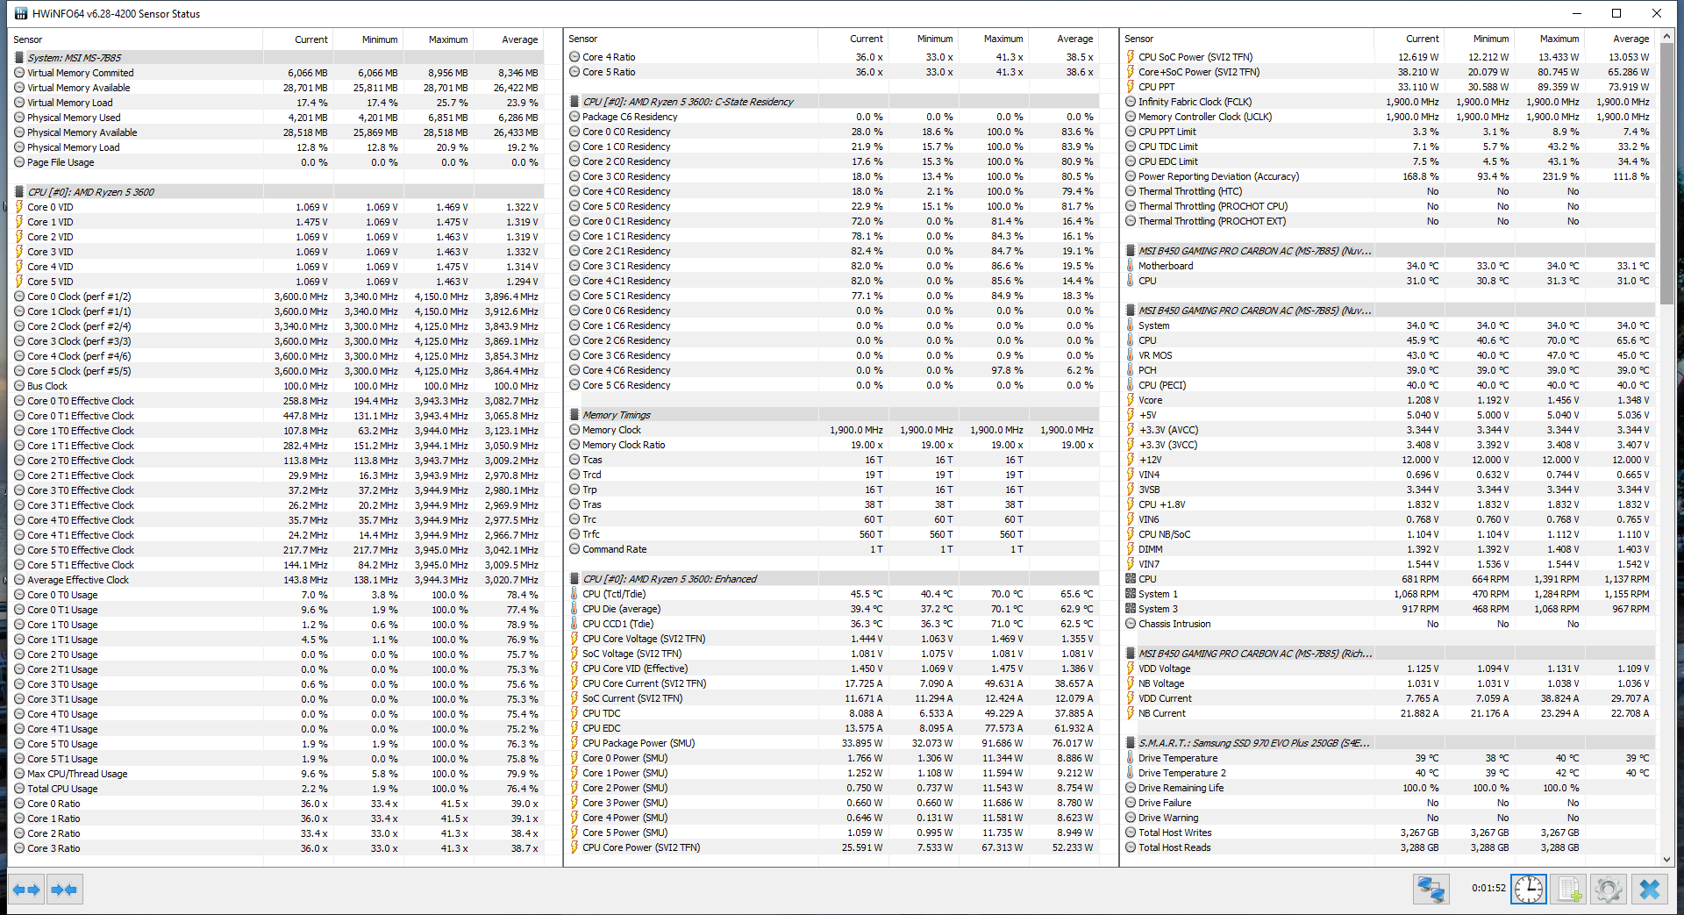This screenshot has width=1684, height=915.
Task: Close sensors using the blue X icon
Action: tap(1649, 890)
